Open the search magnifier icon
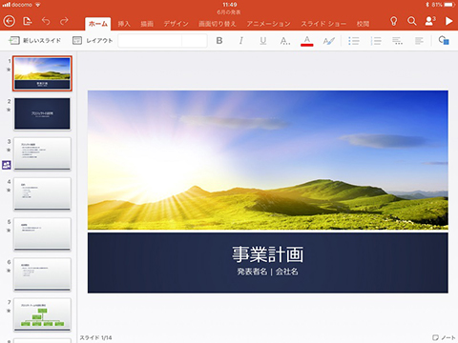 [412, 21]
